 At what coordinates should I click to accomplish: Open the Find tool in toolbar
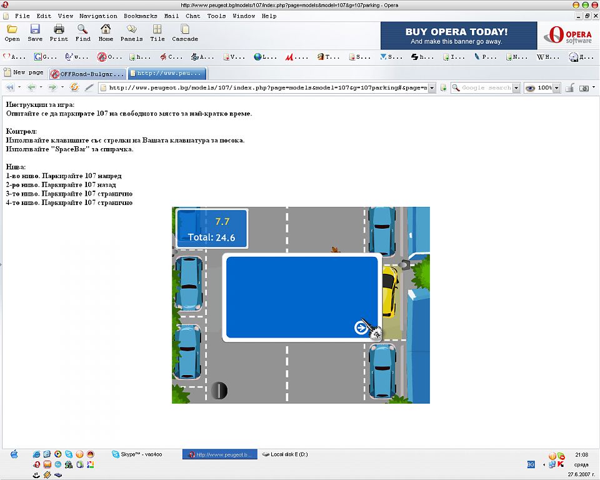pyautogui.click(x=82, y=32)
